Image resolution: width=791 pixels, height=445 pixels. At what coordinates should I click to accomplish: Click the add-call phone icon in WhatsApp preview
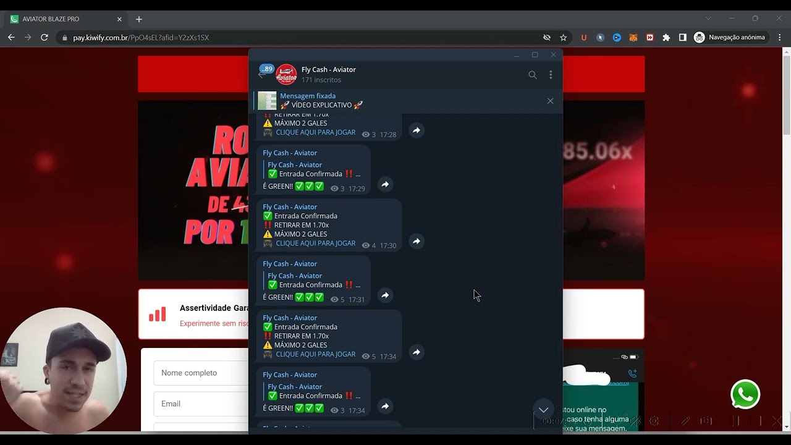pyautogui.click(x=632, y=373)
